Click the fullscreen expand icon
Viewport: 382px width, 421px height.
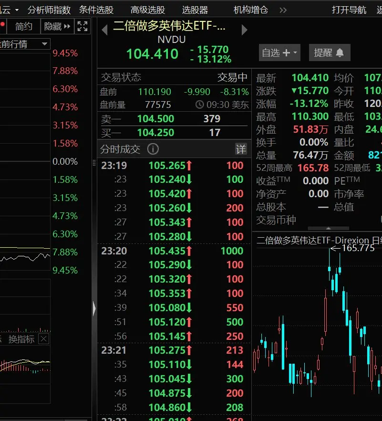click(x=83, y=26)
